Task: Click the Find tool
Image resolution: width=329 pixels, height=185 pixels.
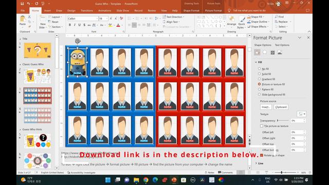Action: 279,16
